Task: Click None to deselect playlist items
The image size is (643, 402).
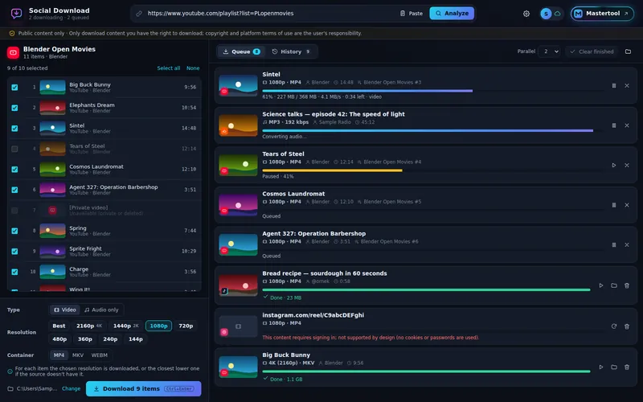Action: pos(193,68)
